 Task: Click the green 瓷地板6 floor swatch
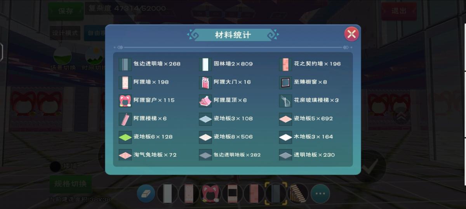[125, 137]
